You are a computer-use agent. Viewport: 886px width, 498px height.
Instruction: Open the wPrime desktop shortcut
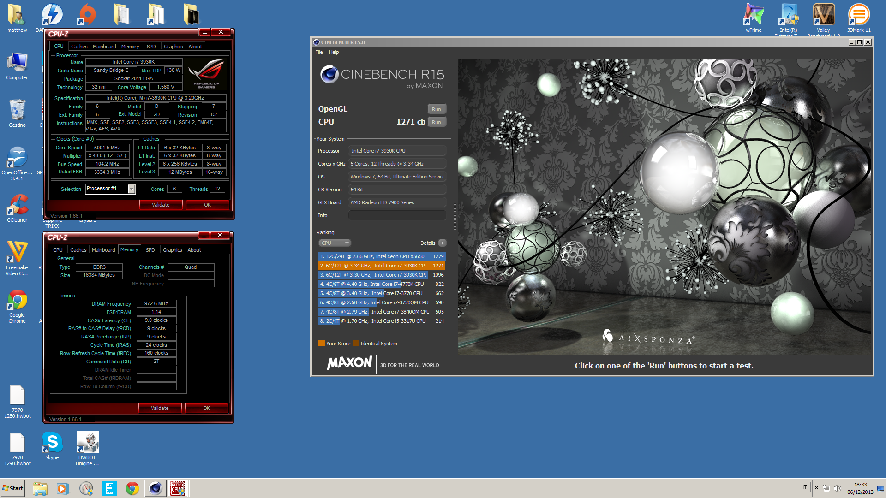754,18
